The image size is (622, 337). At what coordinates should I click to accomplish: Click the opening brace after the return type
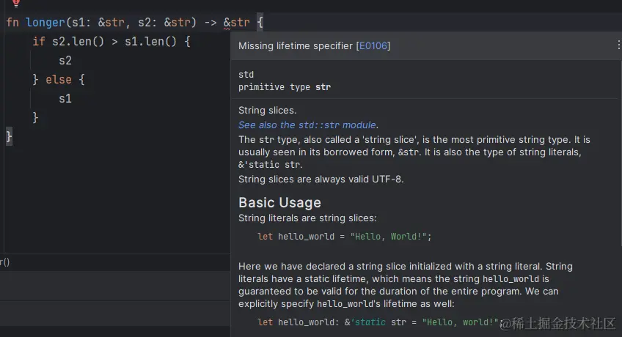coord(260,23)
